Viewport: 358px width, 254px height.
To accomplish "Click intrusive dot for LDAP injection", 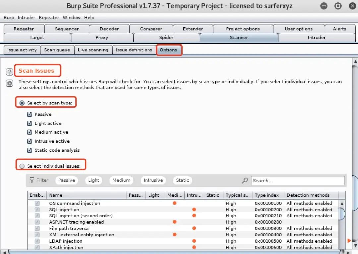I will tap(194, 241).
